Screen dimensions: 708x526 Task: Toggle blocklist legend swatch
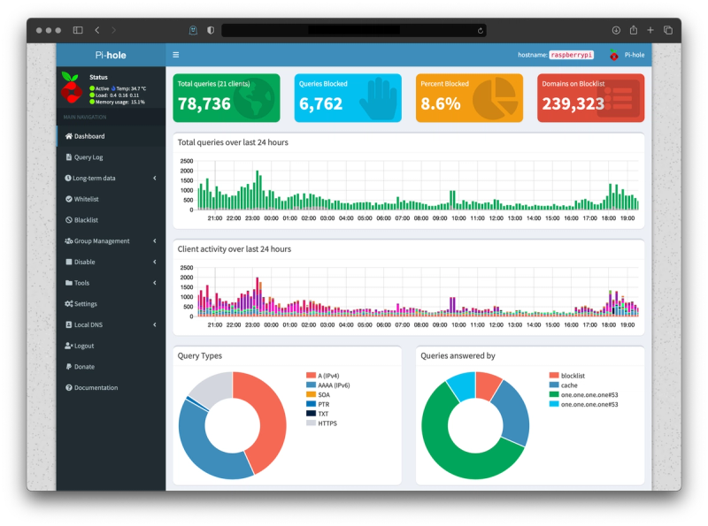click(x=554, y=376)
